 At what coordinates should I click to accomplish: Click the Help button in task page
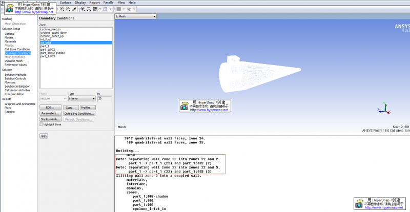click(x=44, y=136)
